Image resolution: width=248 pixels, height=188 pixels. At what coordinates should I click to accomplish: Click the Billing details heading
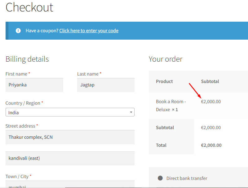click(27, 59)
